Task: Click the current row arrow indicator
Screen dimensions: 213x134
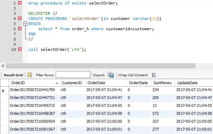Action: 3,91
